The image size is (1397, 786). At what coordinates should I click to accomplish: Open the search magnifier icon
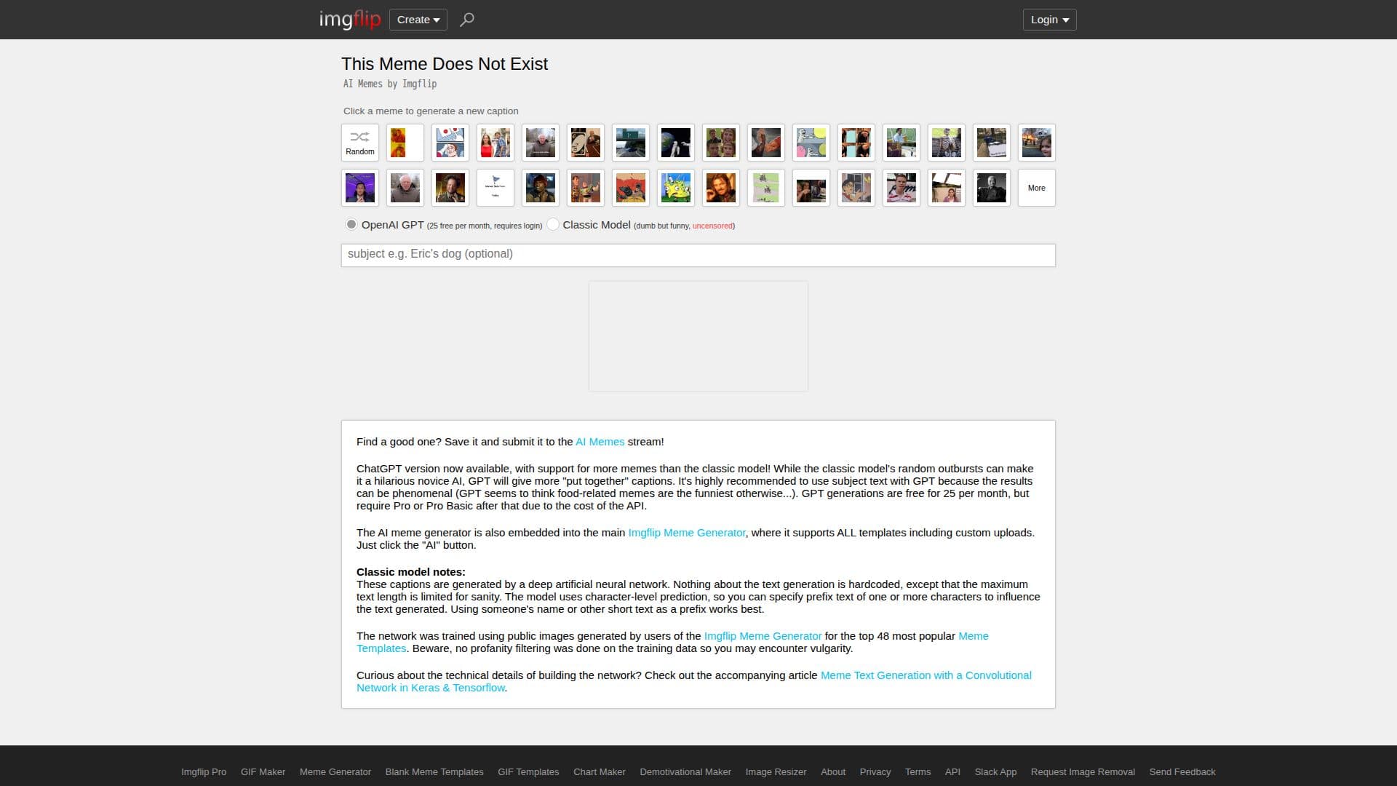467,20
